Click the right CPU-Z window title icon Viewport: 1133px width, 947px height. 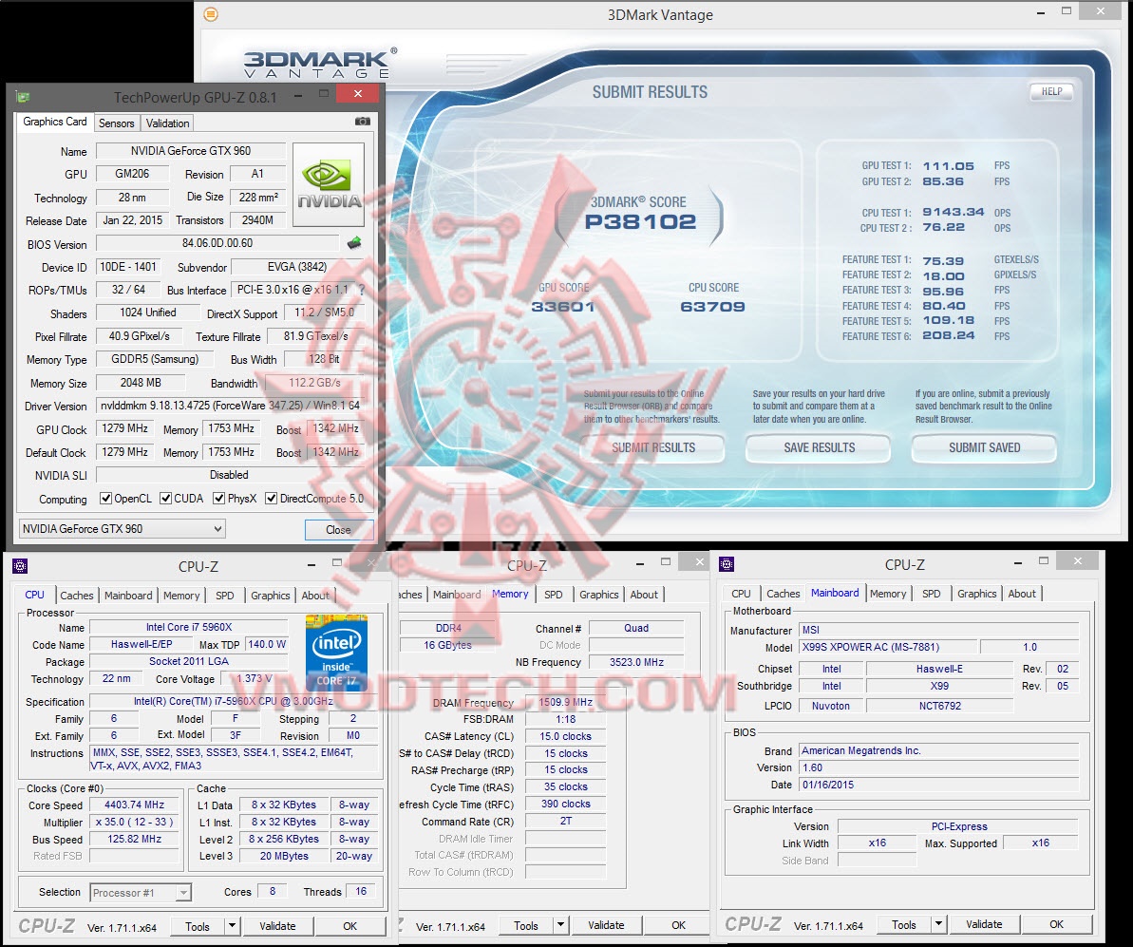727,564
